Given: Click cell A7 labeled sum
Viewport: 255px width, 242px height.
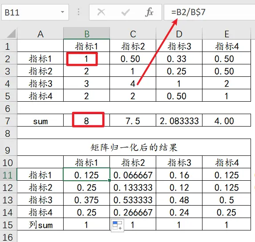Looking at the screenshot, I should (x=40, y=120).
